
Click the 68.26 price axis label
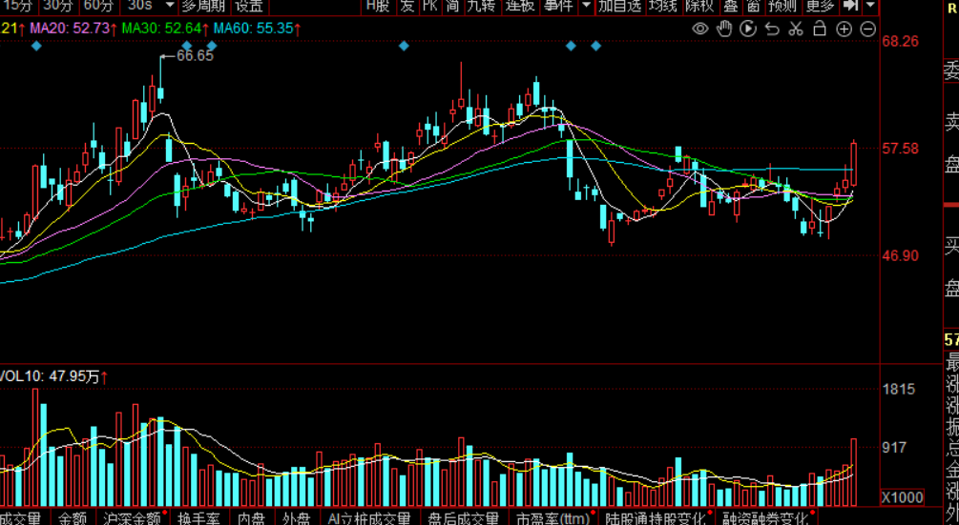click(x=900, y=41)
